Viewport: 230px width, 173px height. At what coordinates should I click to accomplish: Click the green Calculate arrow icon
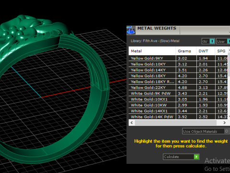(196, 157)
